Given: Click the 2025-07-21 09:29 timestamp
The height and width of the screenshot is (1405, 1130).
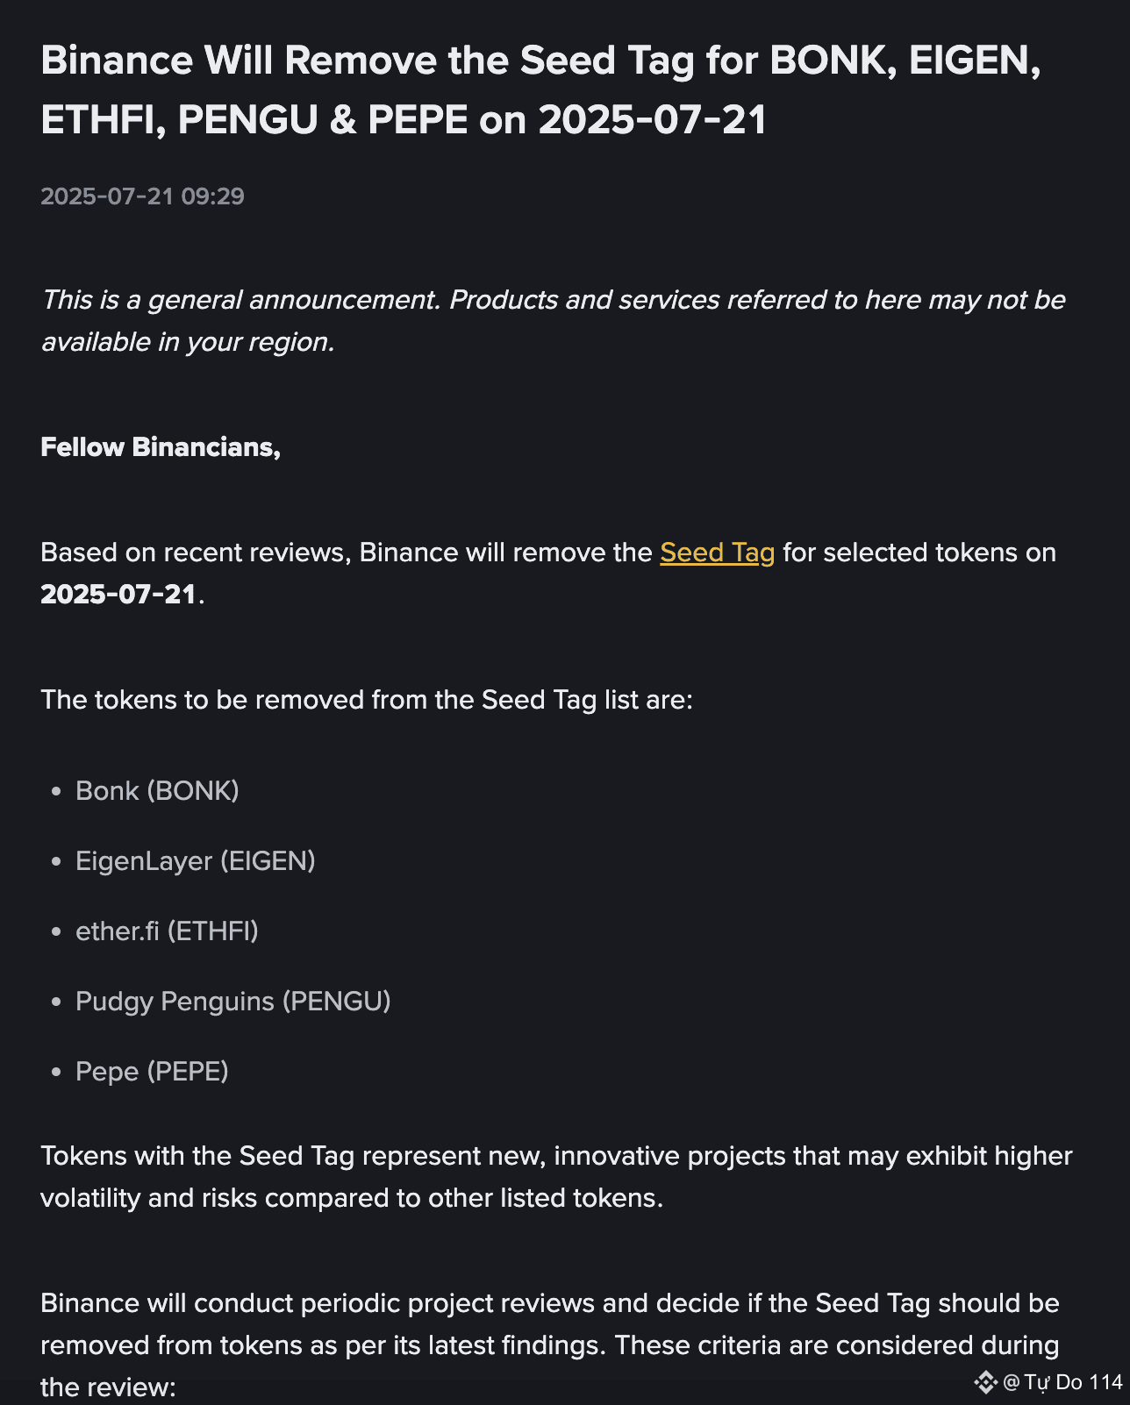Looking at the screenshot, I should 142,196.
